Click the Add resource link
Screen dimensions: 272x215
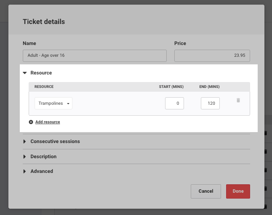(48, 122)
